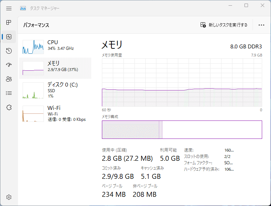Run a new task via 新しいタスクを実行する

[x=224, y=25]
